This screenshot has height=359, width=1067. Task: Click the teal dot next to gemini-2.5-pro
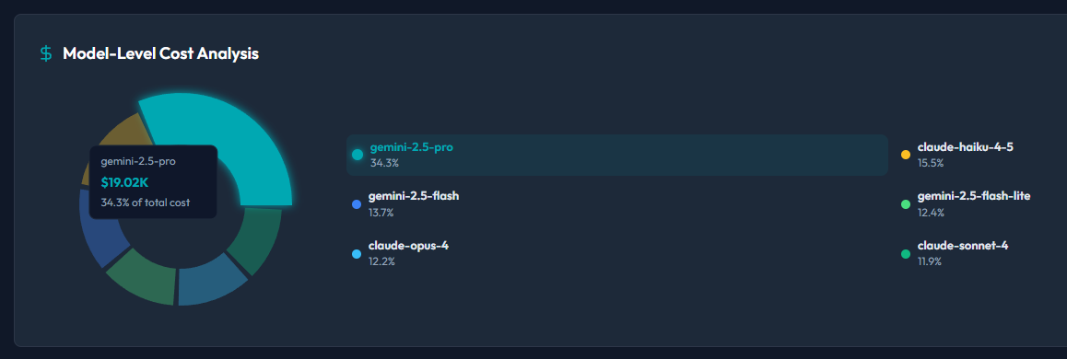click(x=358, y=155)
